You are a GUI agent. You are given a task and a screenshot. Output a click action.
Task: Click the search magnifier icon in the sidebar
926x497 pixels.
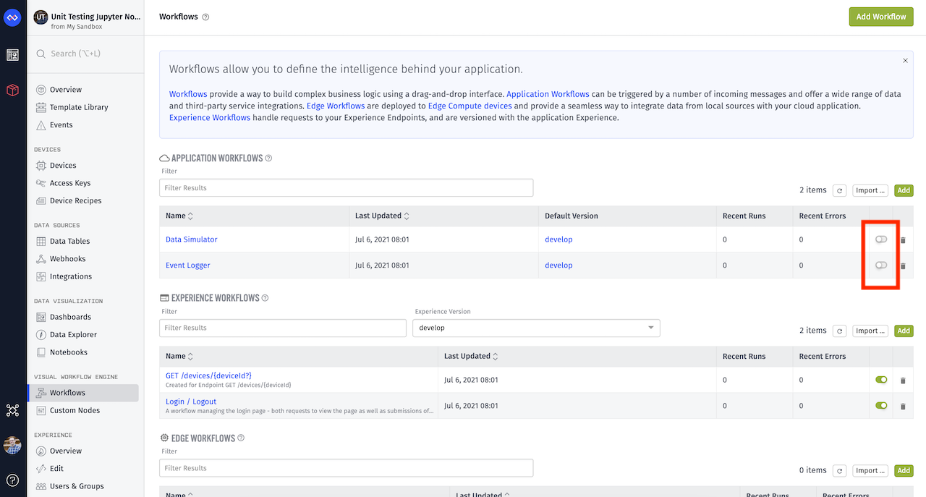pyautogui.click(x=43, y=53)
